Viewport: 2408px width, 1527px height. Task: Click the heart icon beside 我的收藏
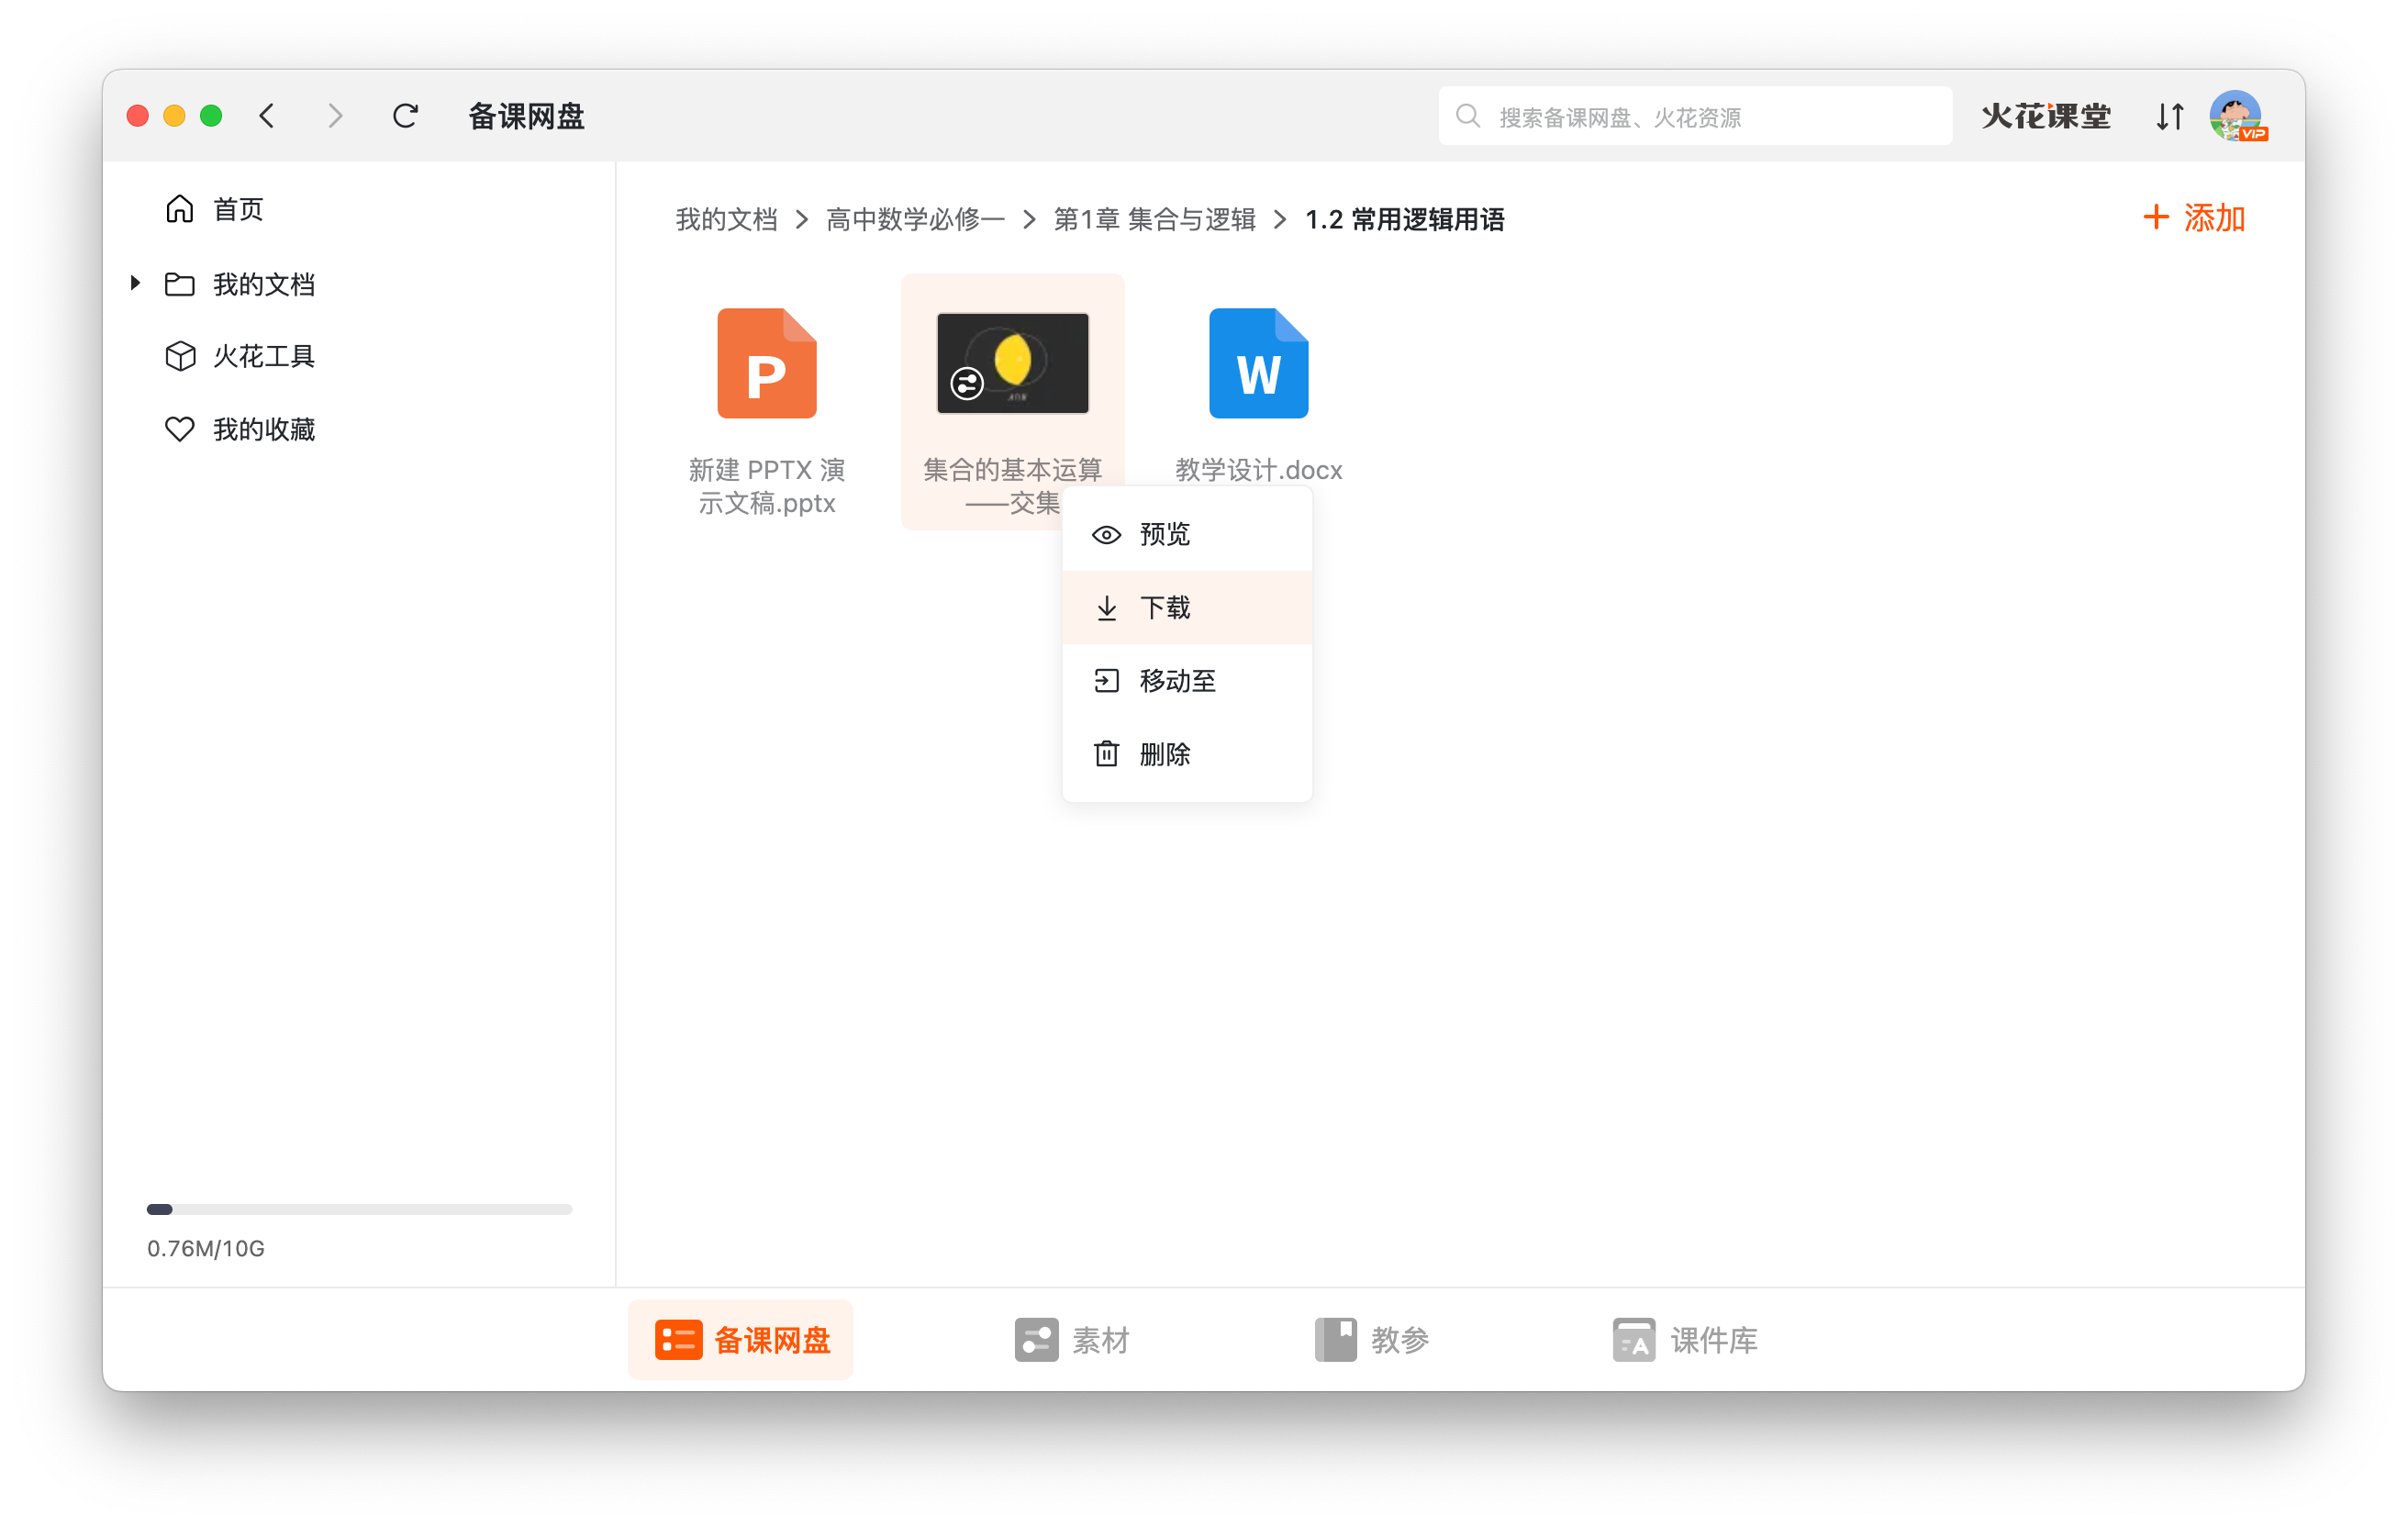coord(180,429)
